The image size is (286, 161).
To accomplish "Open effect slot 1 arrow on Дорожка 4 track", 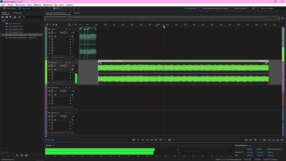I will (71, 123).
